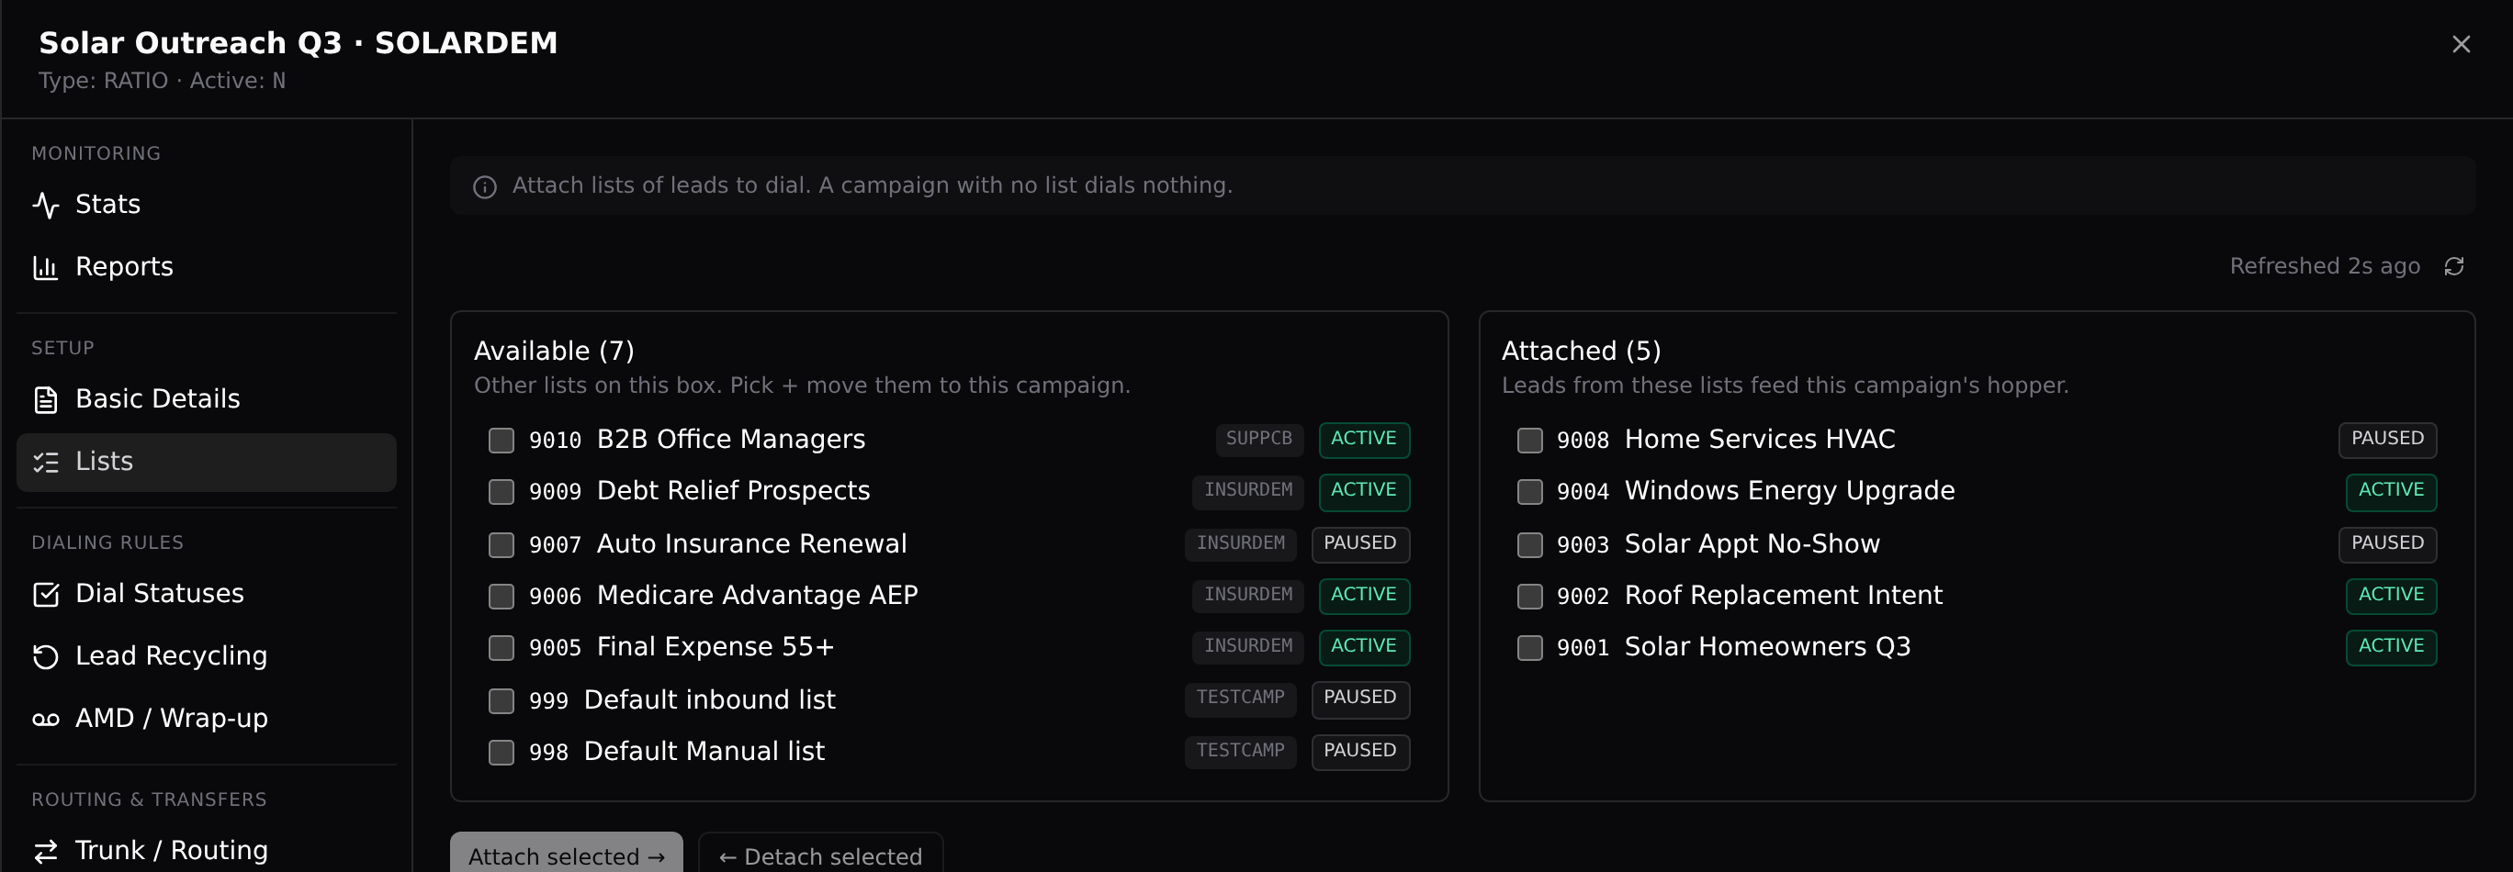Close the Solar Outreach Q3 dialog
The width and height of the screenshot is (2513, 872).
(2461, 44)
